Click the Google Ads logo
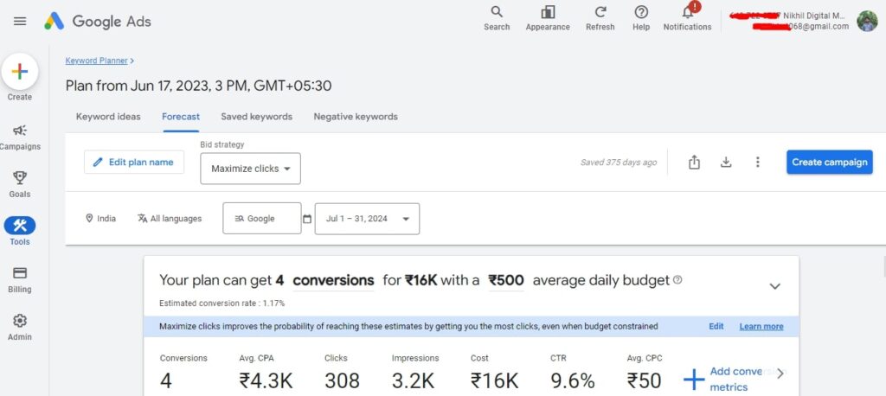886x396 pixels. point(98,22)
